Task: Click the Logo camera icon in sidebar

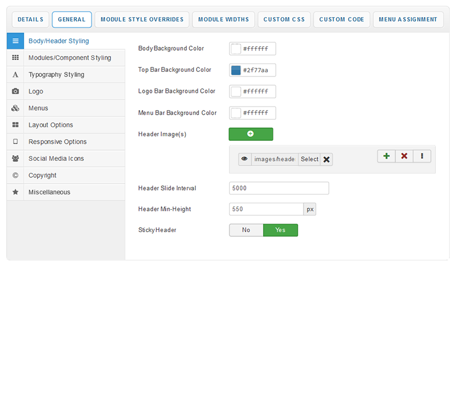Action: point(15,91)
